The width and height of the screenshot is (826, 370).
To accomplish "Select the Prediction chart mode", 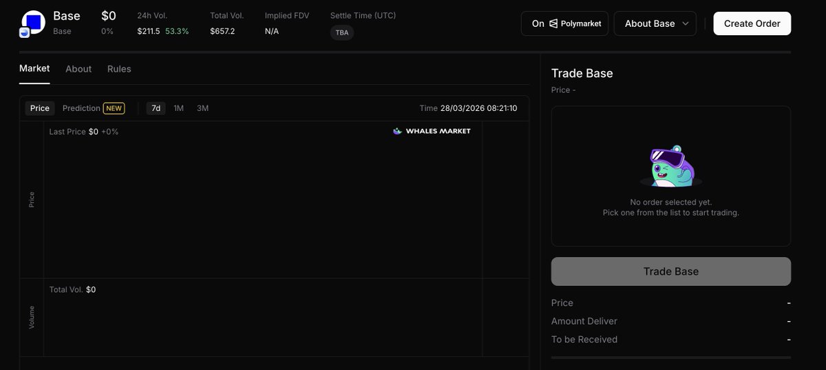I will click(x=81, y=108).
